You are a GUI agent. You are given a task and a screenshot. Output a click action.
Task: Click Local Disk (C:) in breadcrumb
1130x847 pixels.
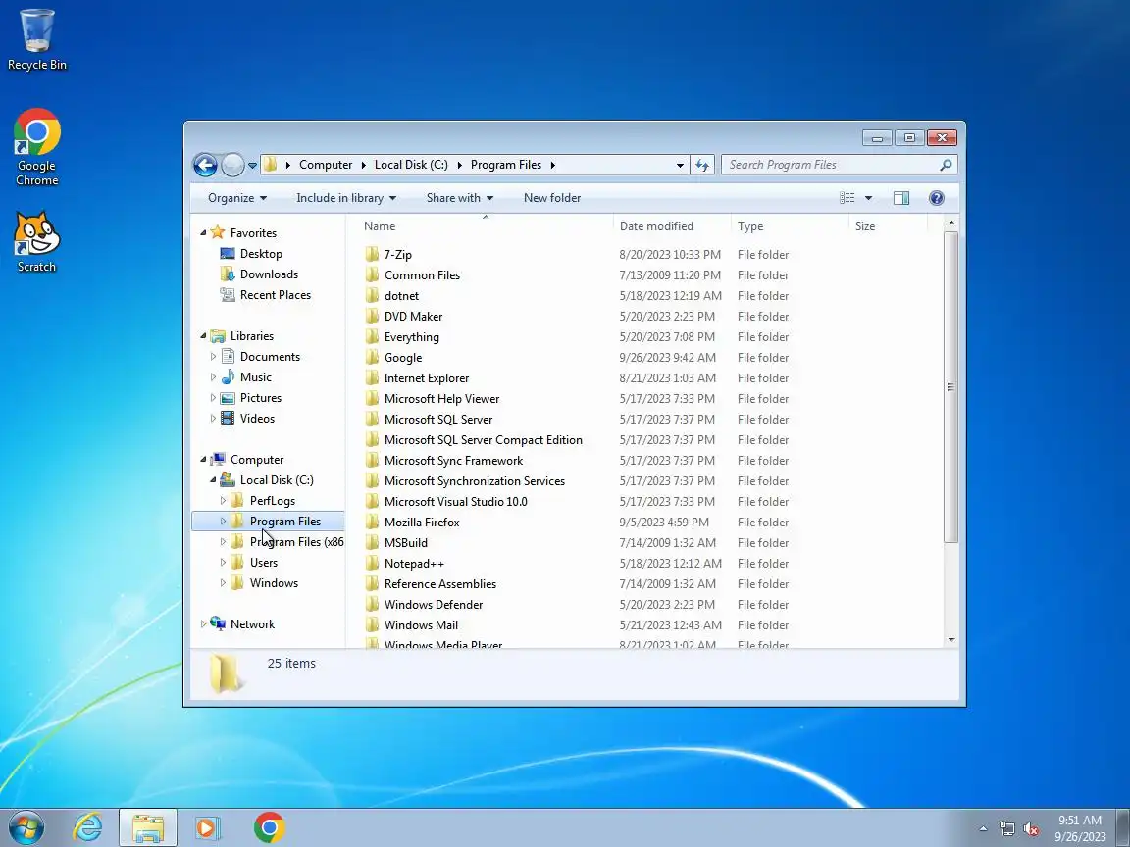click(x=411, y=165)
